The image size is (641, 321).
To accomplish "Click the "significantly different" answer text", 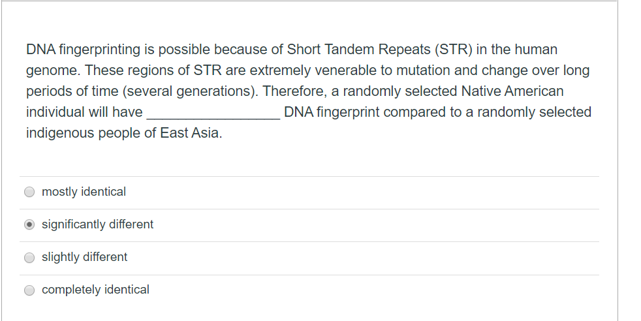I will point(97,224).
